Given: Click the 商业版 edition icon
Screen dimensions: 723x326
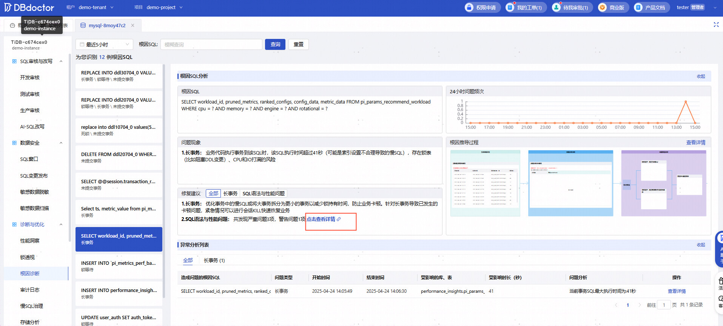Looking at the screenshot, I should click(603, 8).
